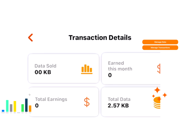Screen dimensions: 180x122
Task: Click the Transaction Details title
Action: (x=100, y=38)
